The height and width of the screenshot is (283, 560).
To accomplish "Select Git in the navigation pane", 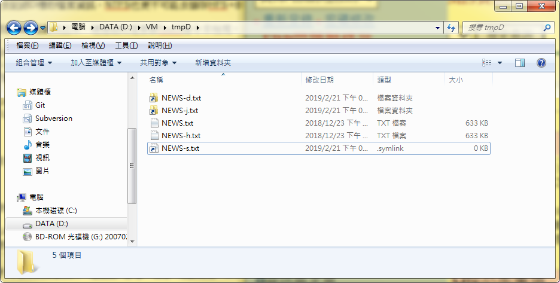I will (40, 105).
